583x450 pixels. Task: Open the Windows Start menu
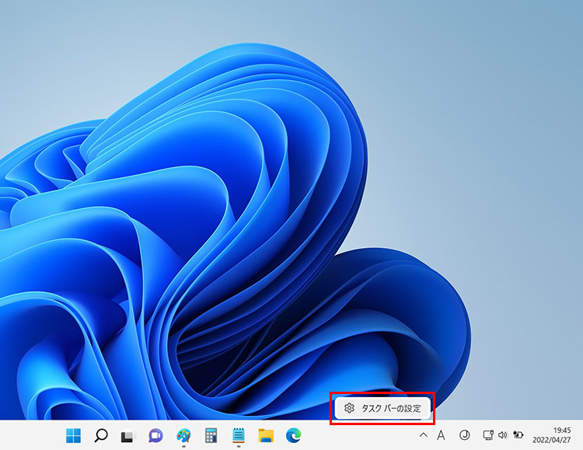(x=73, y=435)
